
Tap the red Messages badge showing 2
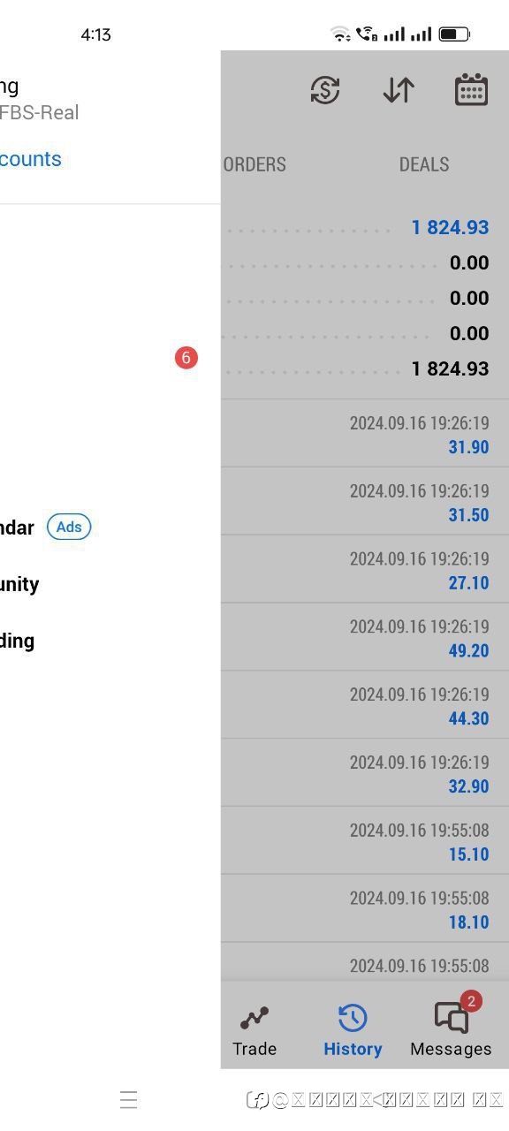point(471,1001)
